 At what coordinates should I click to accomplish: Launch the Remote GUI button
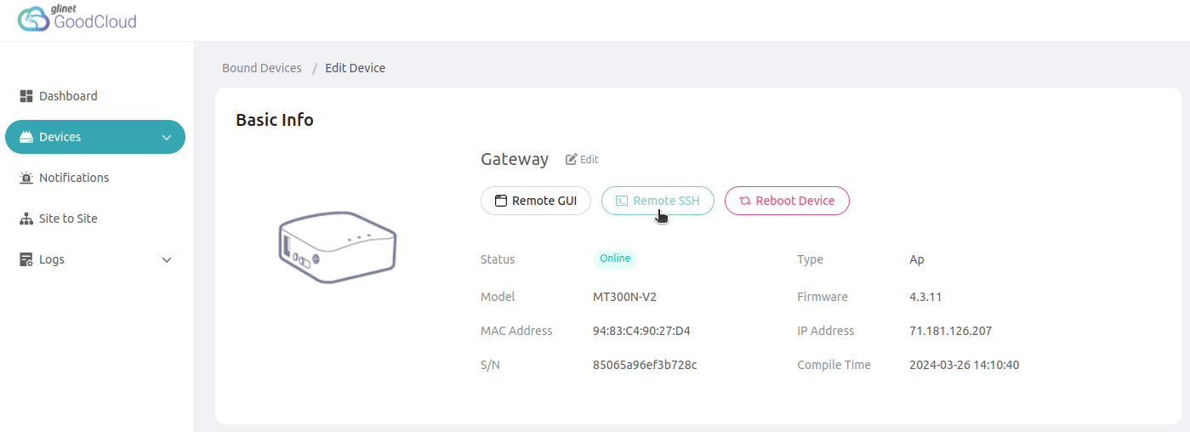[x=536, y=201]
